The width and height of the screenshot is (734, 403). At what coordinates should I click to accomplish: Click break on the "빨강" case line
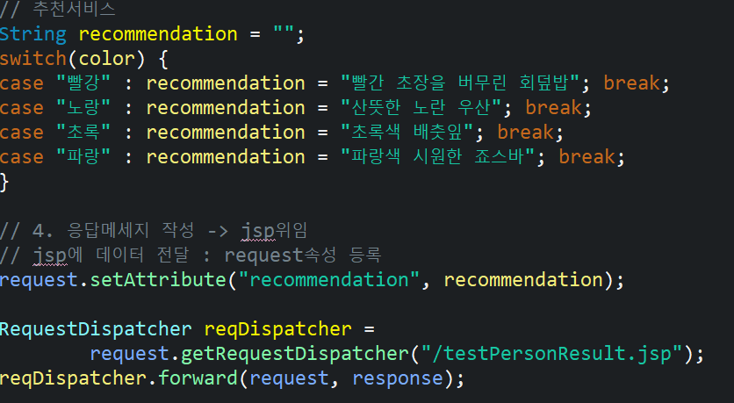[x=631, y=83]
